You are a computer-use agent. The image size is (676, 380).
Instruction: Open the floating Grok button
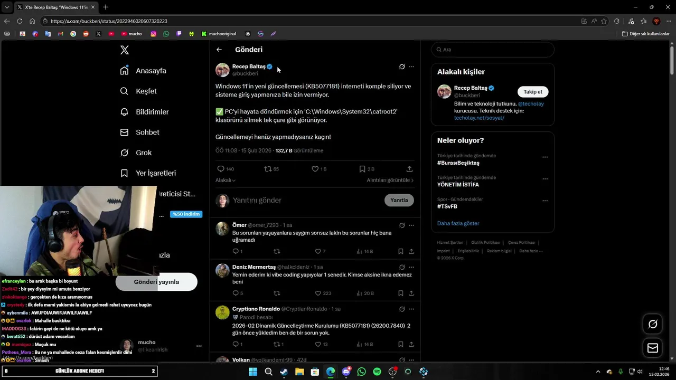click(x=653, y=324)
